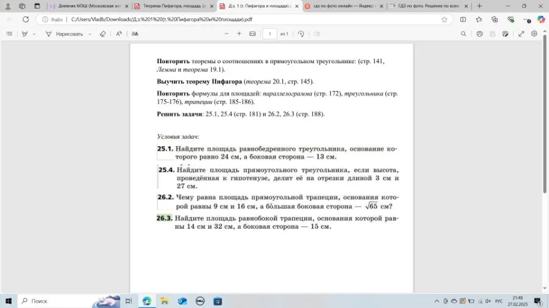549x308 pixels.
Task: Open Edge settings and more menu
Action: pos(526,19)
